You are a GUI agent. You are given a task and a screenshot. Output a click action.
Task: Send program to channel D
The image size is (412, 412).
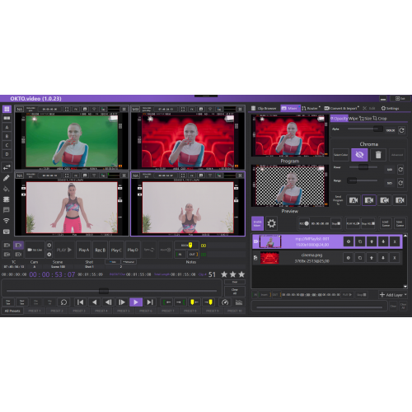(x=400, y=200)
